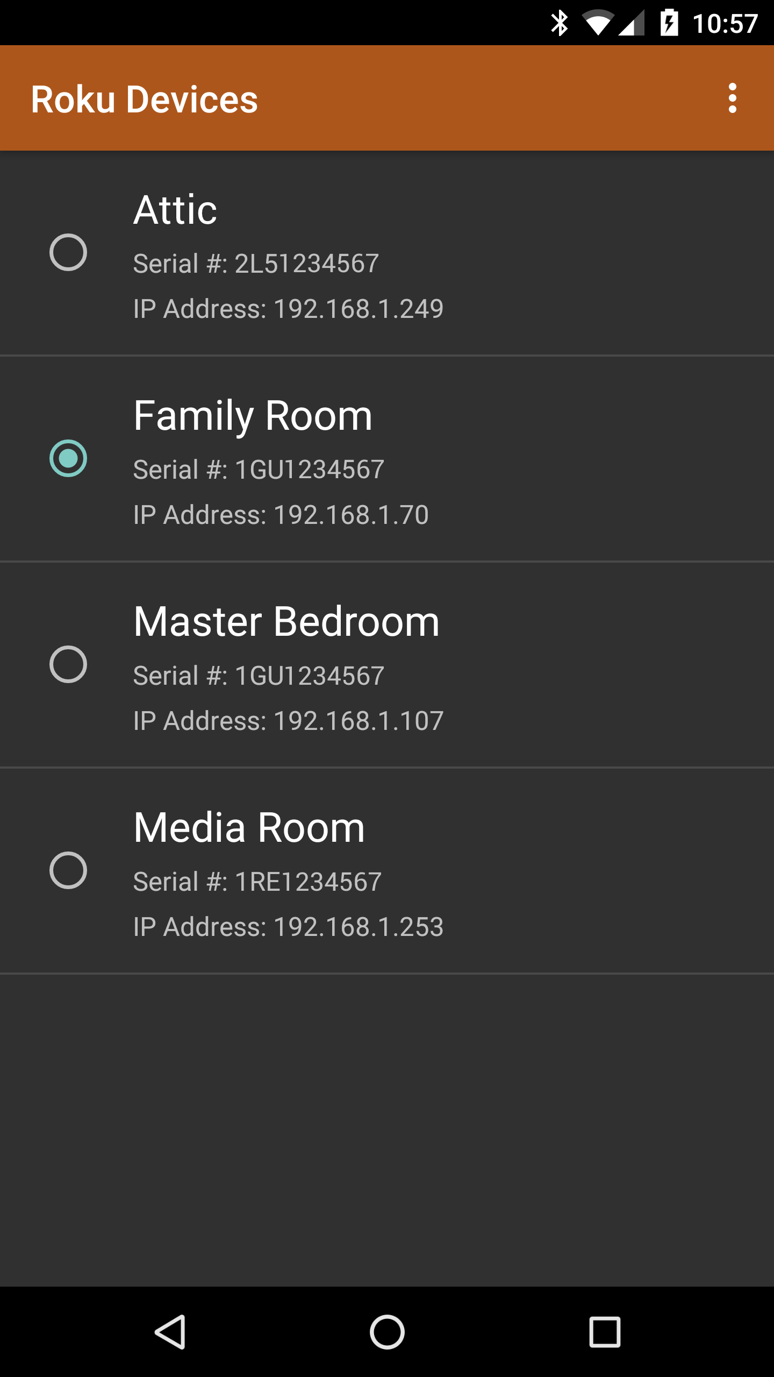Tap the 10:57 clock in status bar

coord(725,24)
